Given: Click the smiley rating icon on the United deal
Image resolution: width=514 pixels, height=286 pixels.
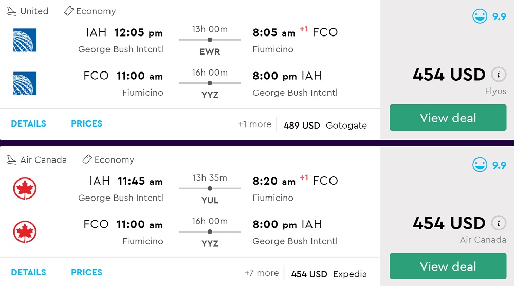Looking at the screenshot, I should (x=480, y=16).
